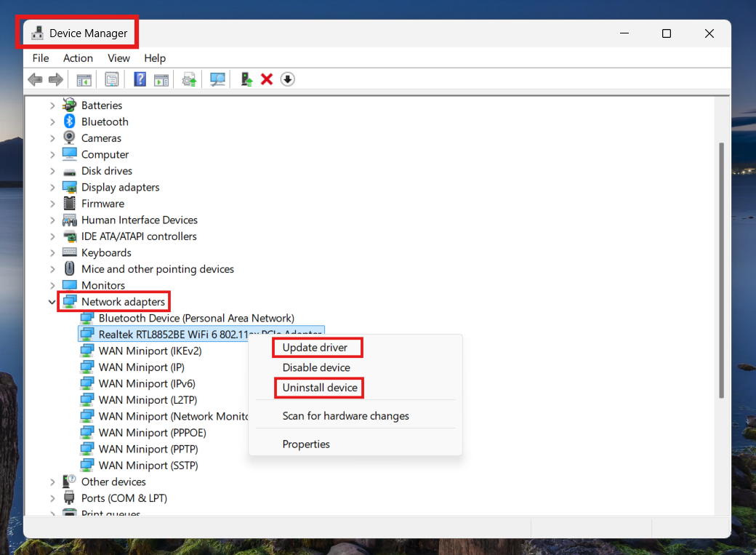Screen dimensions: 756x555
Task: Open the Action menu
Action: tap(78, 58)
